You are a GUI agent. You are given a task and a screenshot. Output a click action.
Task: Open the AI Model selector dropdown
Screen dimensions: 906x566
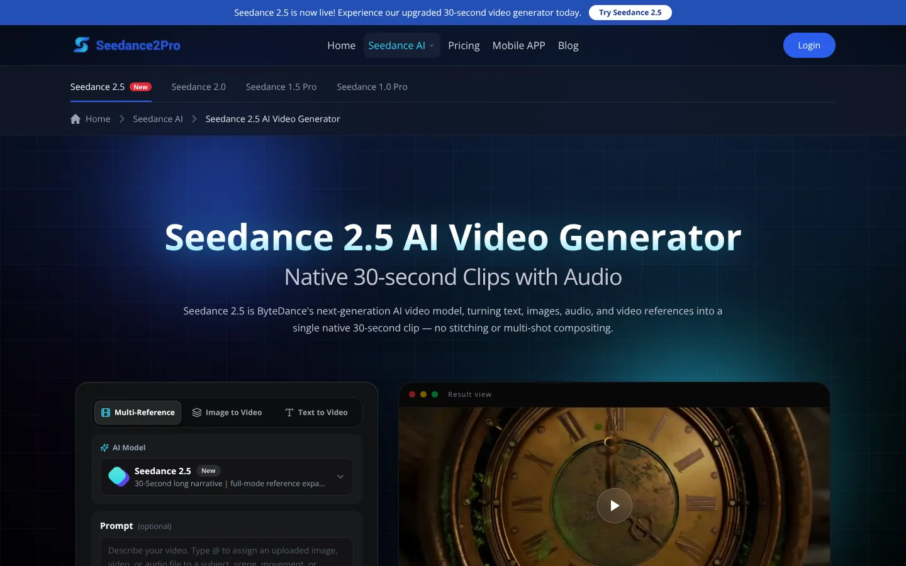point(226,477)
